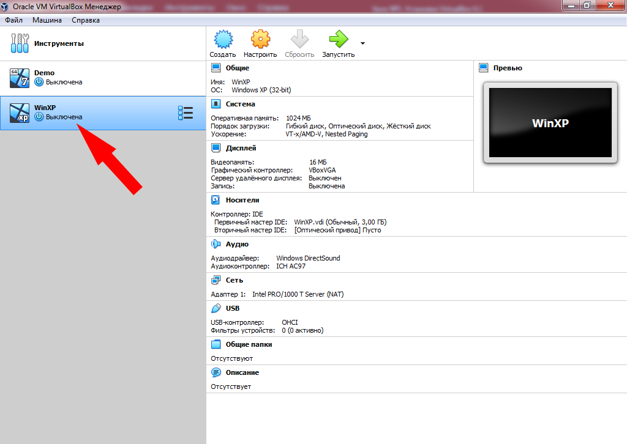Open the Описание header link
This screenshot has width=627, height=444.
coord(242,372)
